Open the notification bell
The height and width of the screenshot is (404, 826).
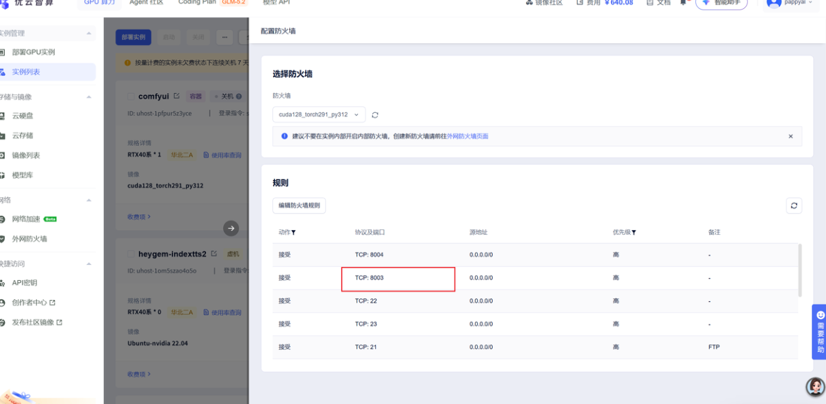[684, 3]
